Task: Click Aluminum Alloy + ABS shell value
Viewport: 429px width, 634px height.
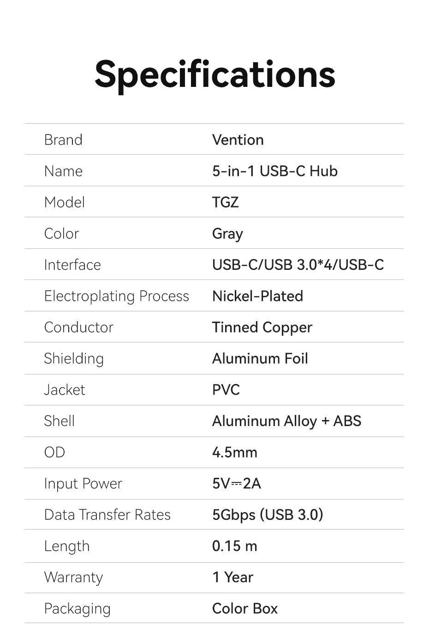Action: 286,421
